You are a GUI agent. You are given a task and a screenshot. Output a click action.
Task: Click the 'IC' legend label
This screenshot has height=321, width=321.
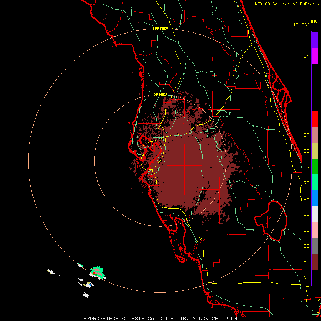(306, 230)
